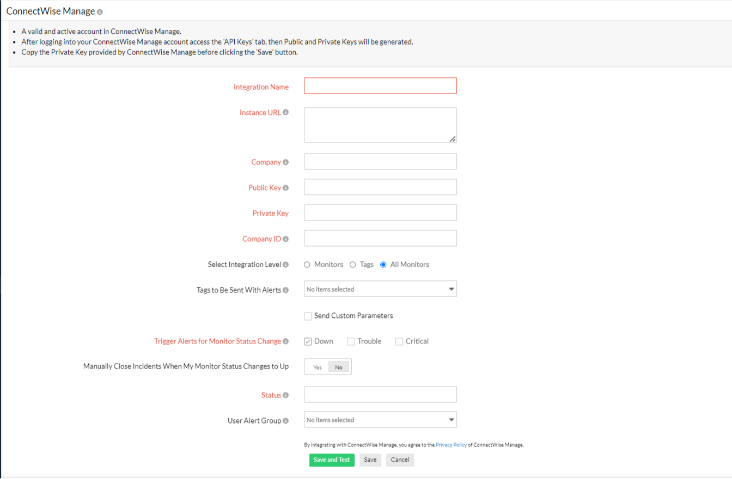Switch manual incident closing toggle to Yes
Screen dimensions: 732x479
pyautogui.click(x=318, y=367)
